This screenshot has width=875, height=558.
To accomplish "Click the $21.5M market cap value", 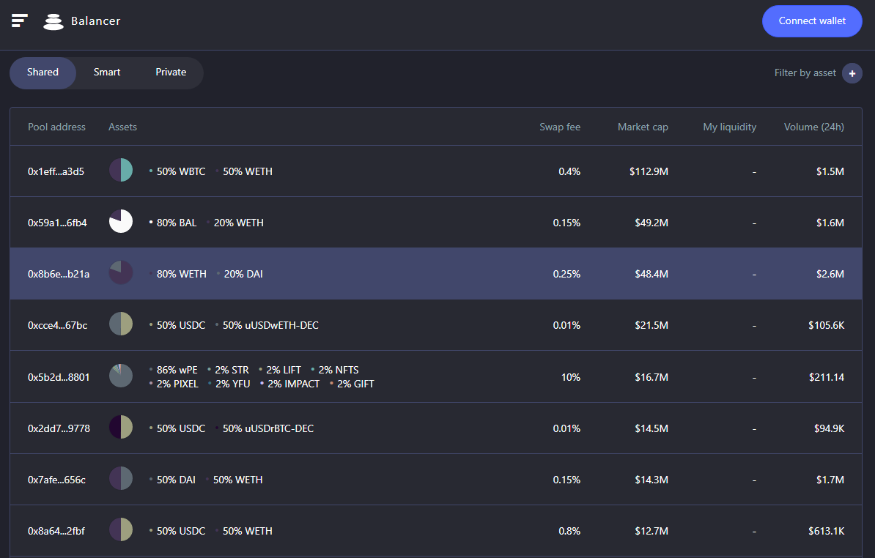I will (651, 326).
